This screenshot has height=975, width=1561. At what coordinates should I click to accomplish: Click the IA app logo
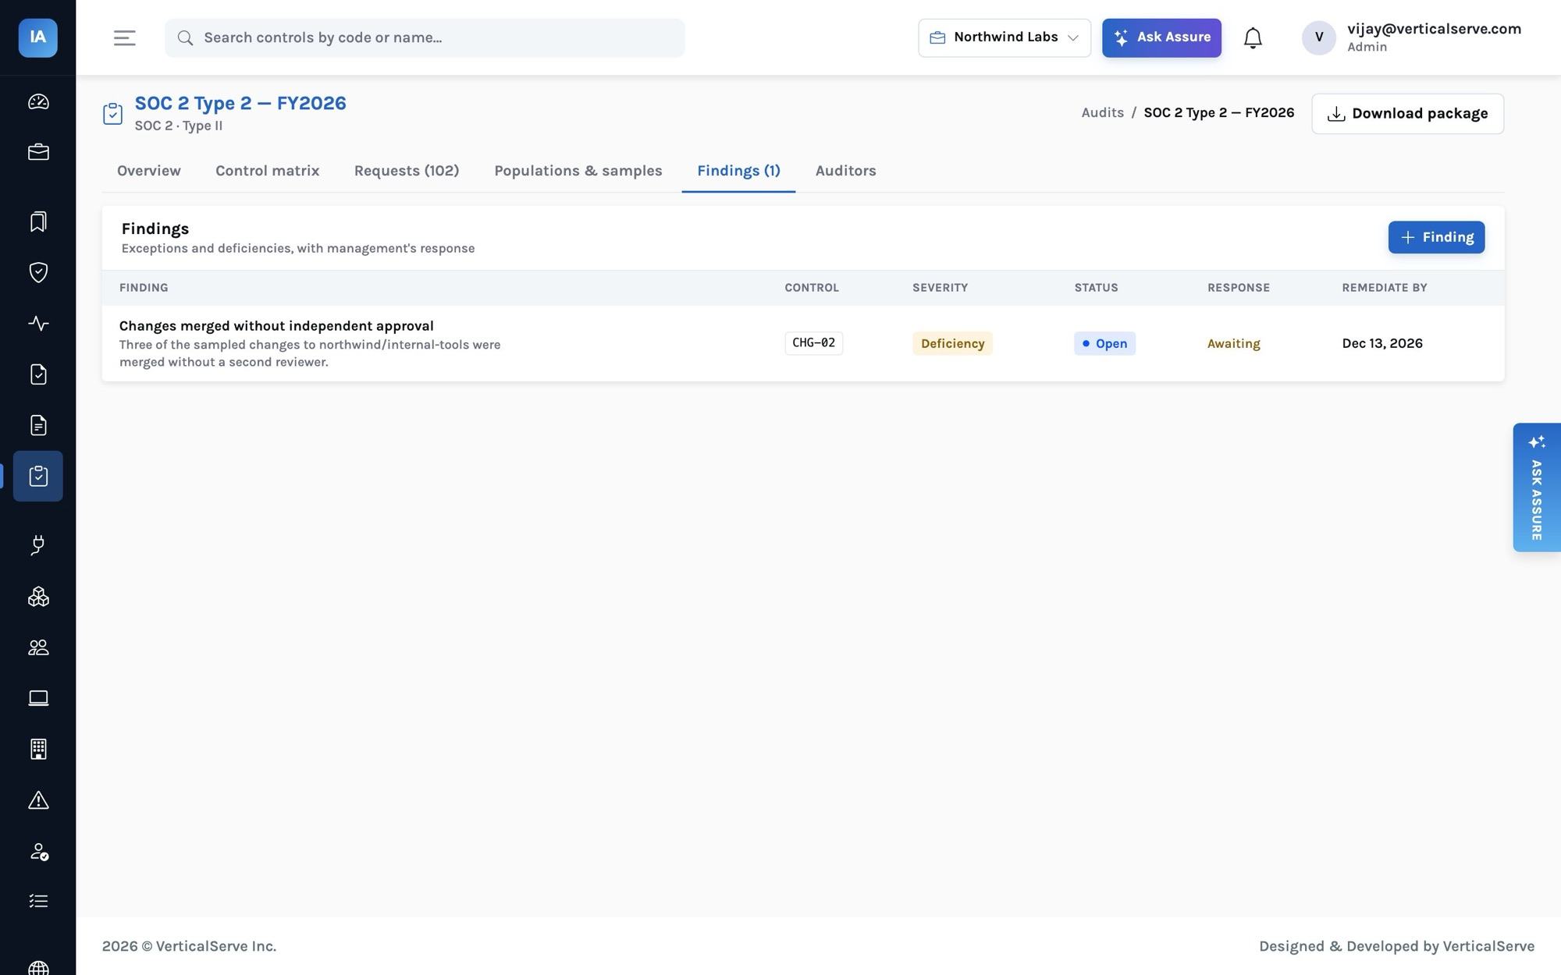(37, 37)
